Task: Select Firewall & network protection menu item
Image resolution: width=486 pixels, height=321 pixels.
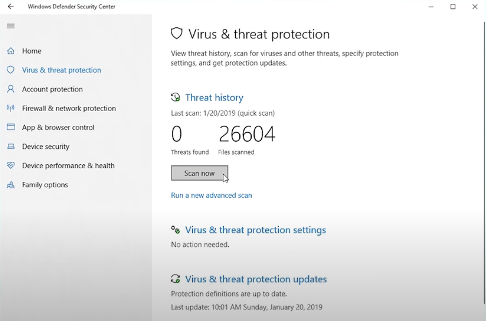Action: 69,108
